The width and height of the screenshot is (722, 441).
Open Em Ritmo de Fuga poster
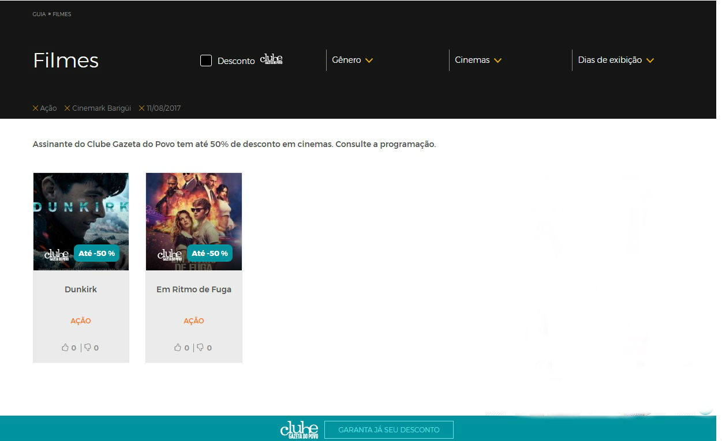(x=194, y=221)
